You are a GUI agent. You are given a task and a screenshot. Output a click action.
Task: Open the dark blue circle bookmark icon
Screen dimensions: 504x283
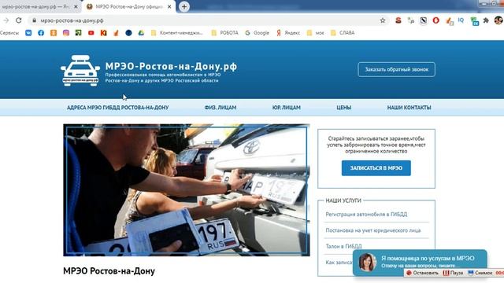pyautogui.click(x=128, y=33)
